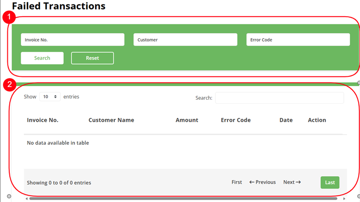This screenshot has width=360, height=202.
Task: Click the Error Code filter field
Action: (298, 40)
